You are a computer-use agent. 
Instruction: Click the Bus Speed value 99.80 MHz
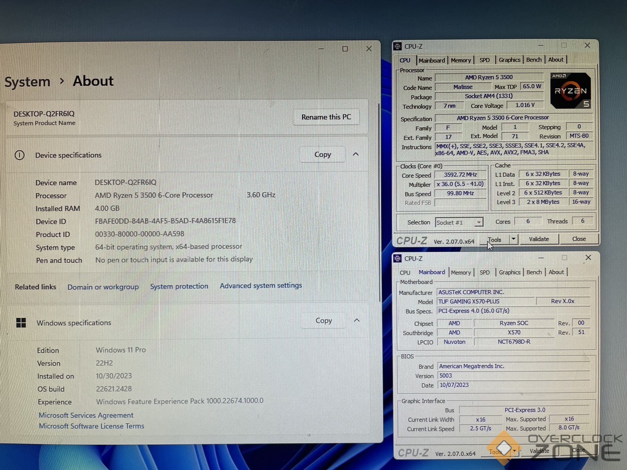pyautogui.click(x=460, y=193)
